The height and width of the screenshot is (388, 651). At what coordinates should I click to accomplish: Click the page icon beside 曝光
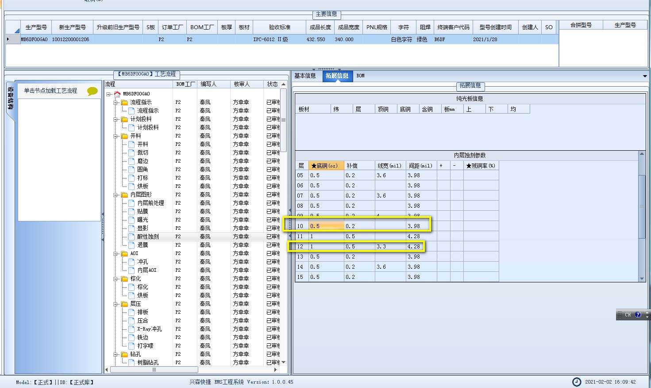[x=131, y=220]
